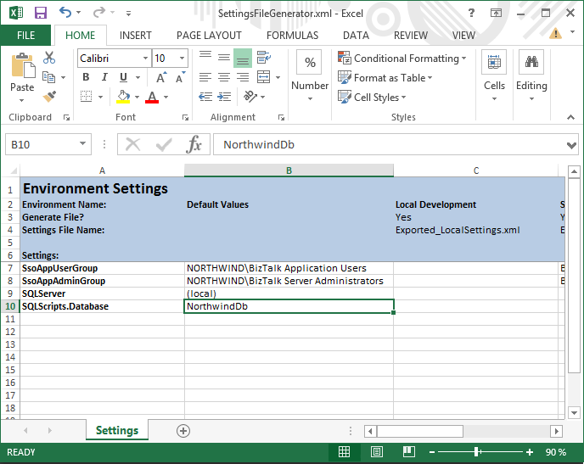Screen dimensions: 584x464
Task: Toggle Align Left
Action: pos(205,77)
